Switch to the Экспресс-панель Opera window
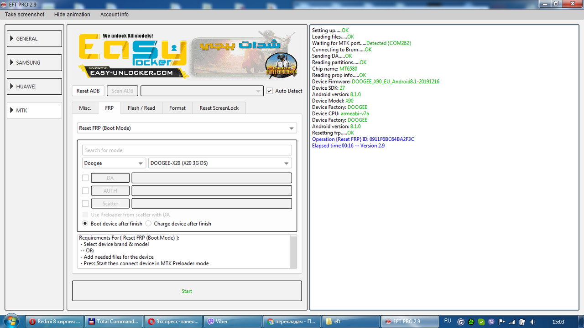The width and height of the screenshot is (584, 328). pyautogui.click(x=174, y=321)
